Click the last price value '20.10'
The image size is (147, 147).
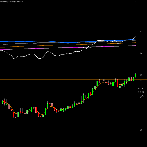pyautogui.click(x=140, y=88)
